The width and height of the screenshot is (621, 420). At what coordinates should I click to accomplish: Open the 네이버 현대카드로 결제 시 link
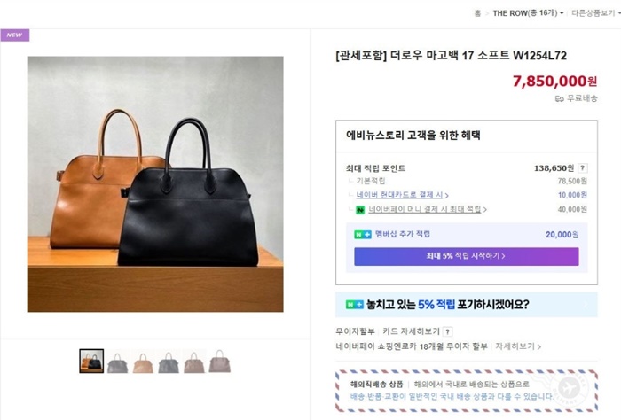(x=402, y=195)
